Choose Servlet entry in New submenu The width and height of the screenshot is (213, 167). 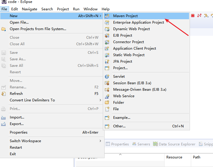147,77
